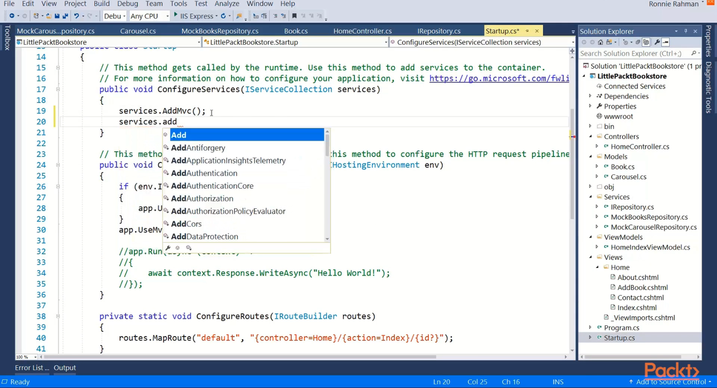Collapse the Models folder in Solution Explorer

(x=590, y=157)
